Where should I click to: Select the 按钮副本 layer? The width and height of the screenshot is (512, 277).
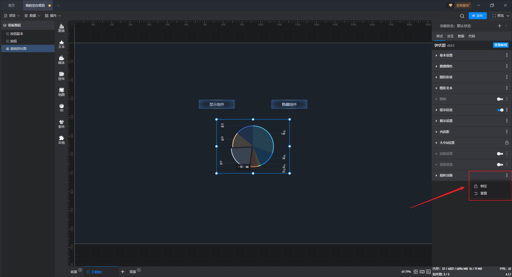click(17, 34)
